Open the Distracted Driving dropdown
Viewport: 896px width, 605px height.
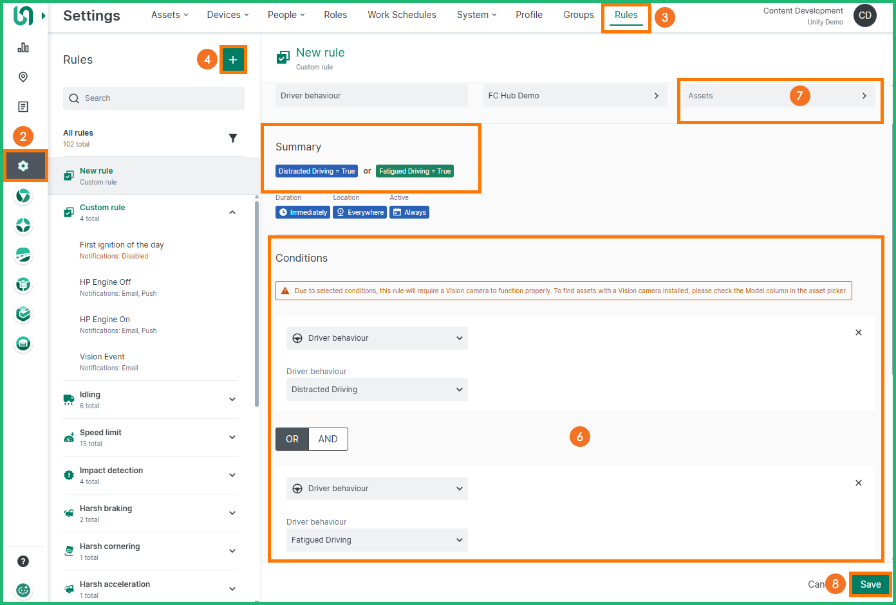coord(377,390)
